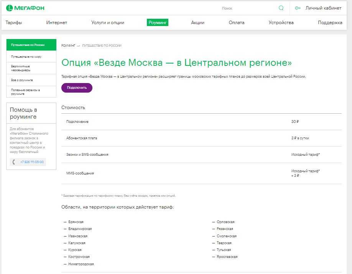Click the MegaFon logo
The image size is (352, 274).
click(25, 8)
